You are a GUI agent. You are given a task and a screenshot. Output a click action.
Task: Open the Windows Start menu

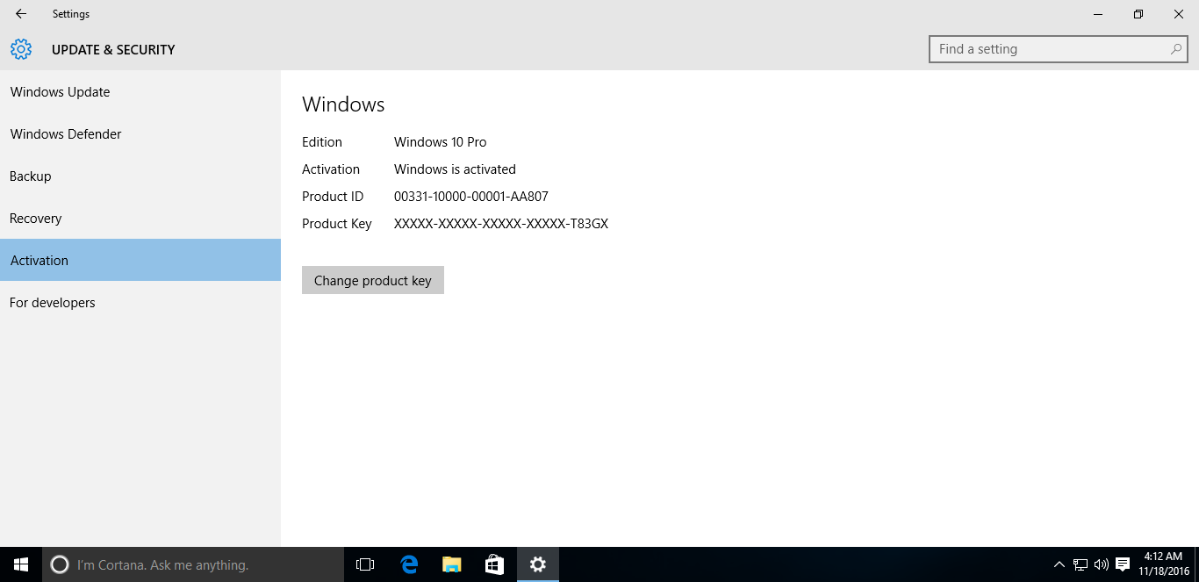[21, 564]
